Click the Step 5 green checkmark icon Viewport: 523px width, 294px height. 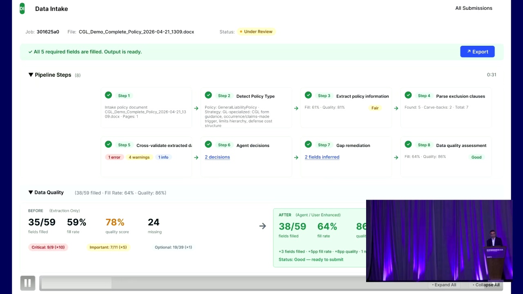(108, 145)
